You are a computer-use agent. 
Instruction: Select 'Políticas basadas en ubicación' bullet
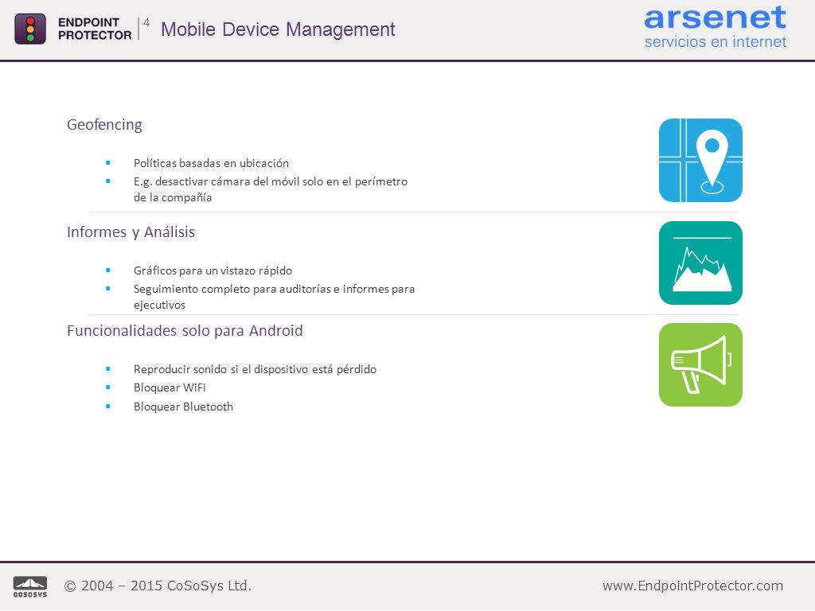coord(211,163)
